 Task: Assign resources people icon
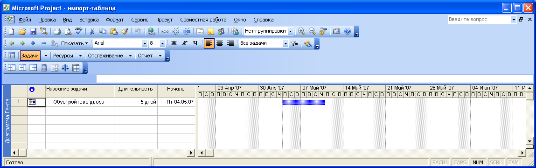coord(221,31)
